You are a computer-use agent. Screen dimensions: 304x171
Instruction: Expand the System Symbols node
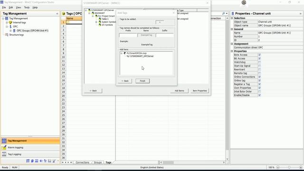pyautogui.click(x=96, y=22)
